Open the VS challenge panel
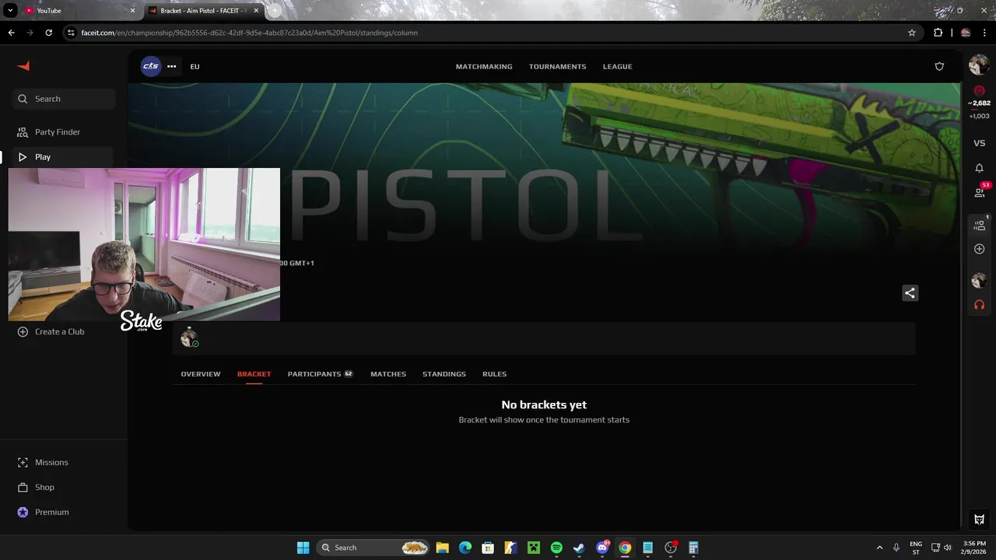Screen dimensions: 996x560 [979, 143]
